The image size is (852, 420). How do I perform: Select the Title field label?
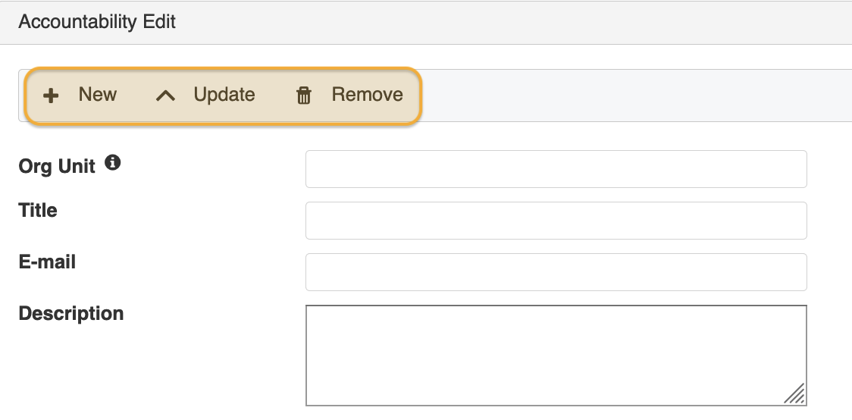pos(38,211)
